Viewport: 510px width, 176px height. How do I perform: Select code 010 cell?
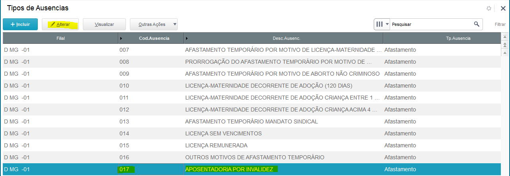coord(151,86)
